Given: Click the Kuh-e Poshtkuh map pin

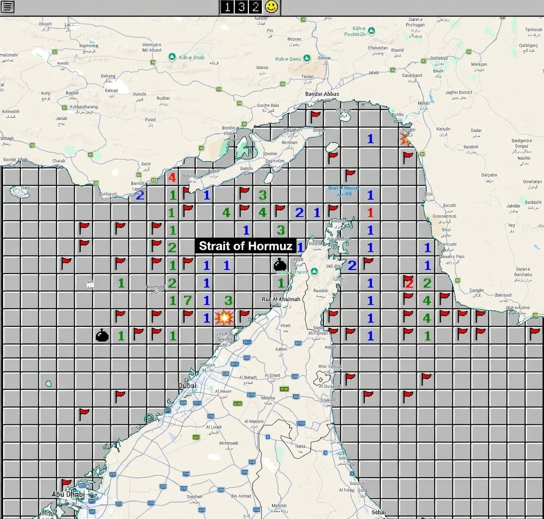Looking at the screenshot, I should (x=371, y=31).
